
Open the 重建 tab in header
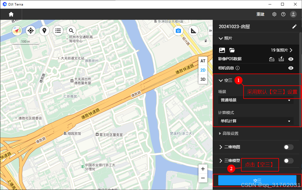pos(260,14)
